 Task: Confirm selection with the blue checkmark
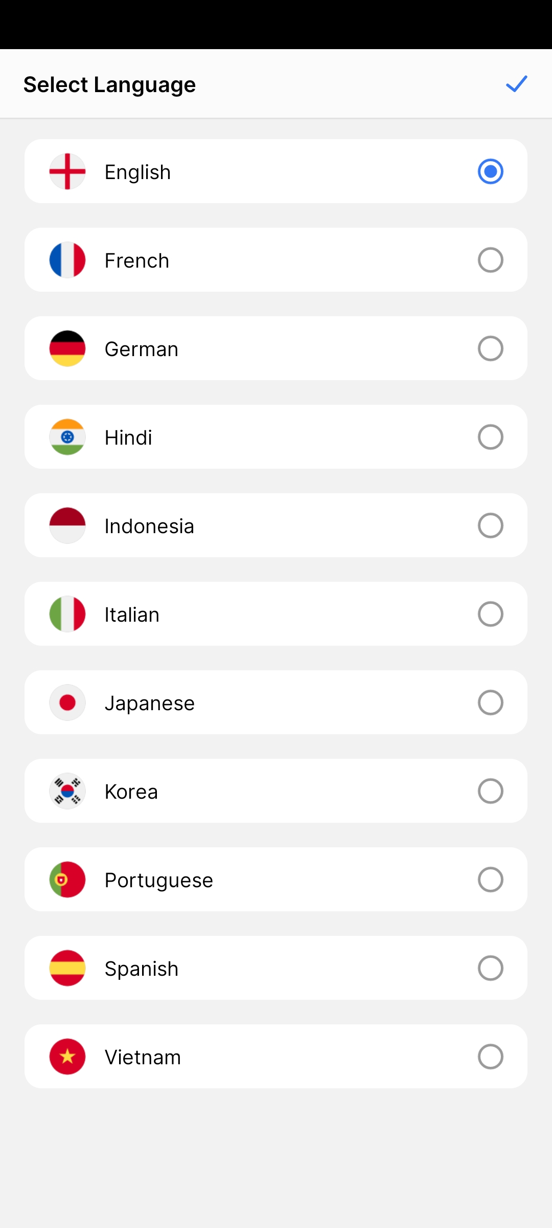(516, 84)
